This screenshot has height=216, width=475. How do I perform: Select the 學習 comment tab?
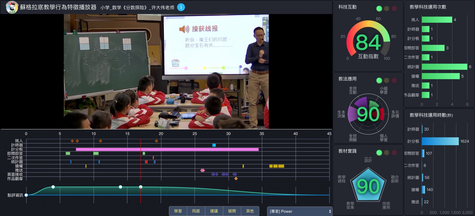178,211
